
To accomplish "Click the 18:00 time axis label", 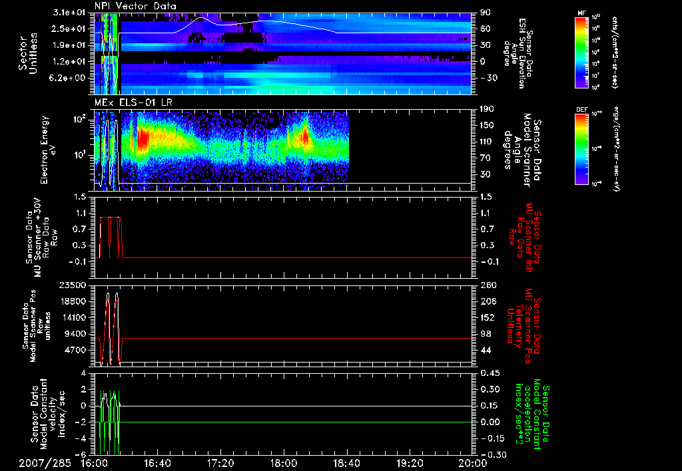I will pos(283,463).
